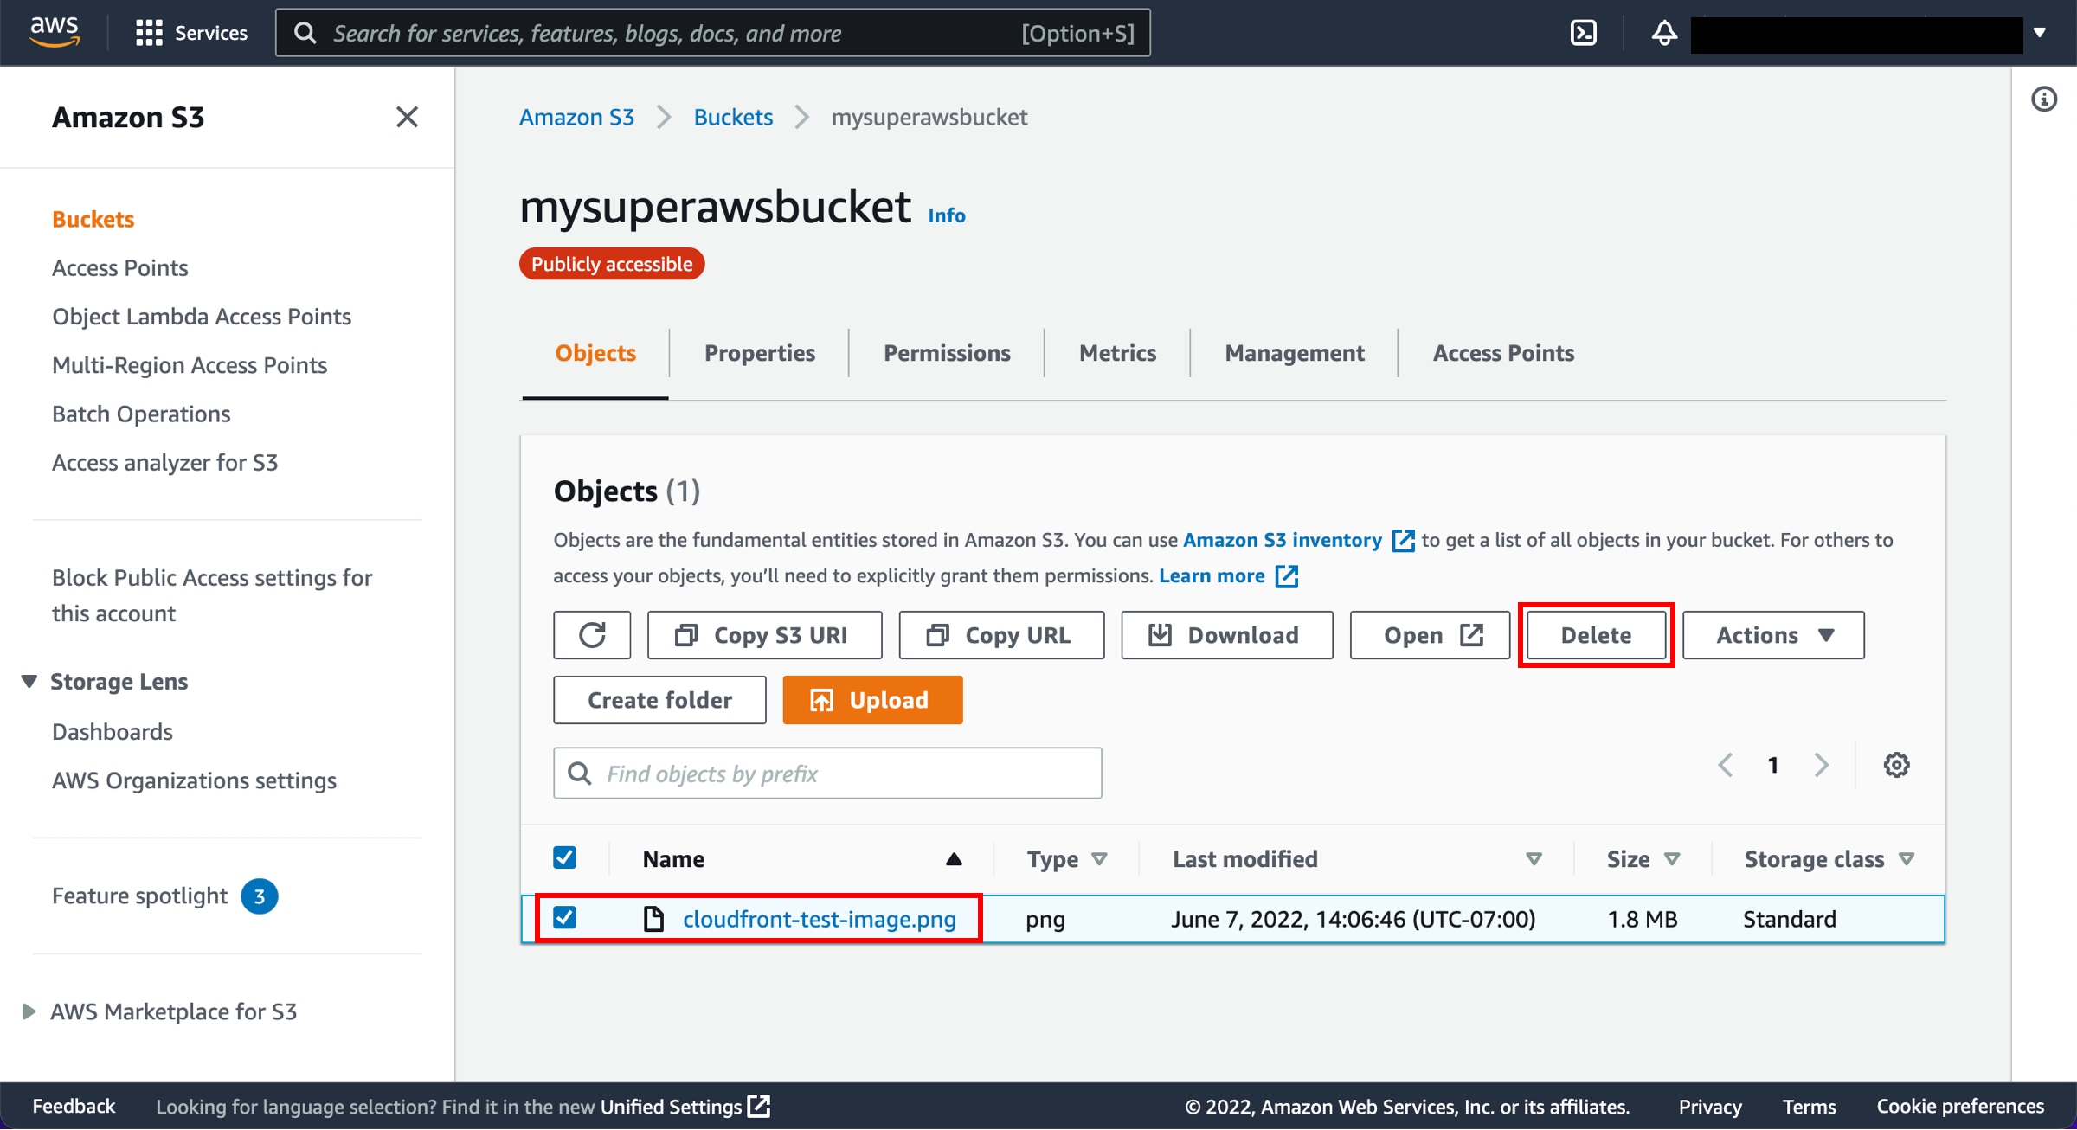Image resolution: width=2077 pixels, height=1130 pixels.
Task: Open AWS Organizations settings
Action: pyautogui.click(x=194, y=780)
